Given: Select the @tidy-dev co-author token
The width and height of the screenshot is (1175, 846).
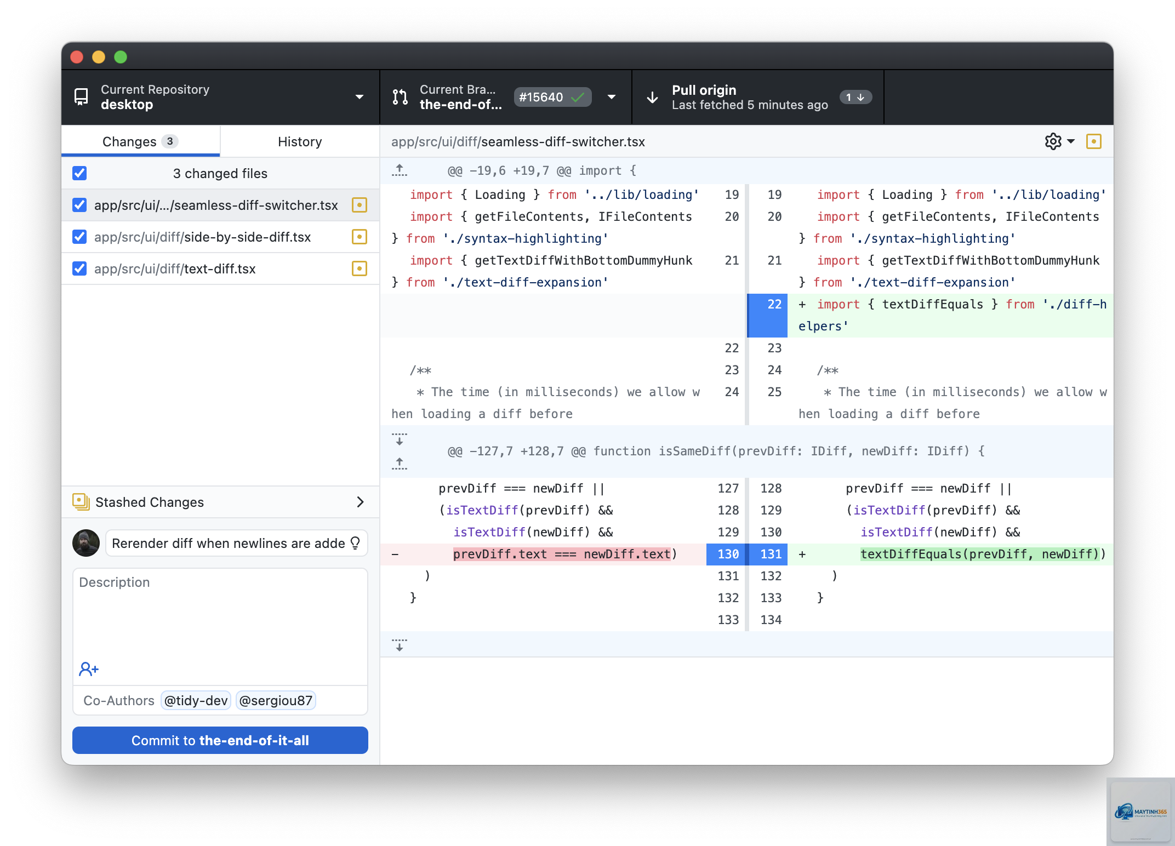Looking at the screenshot, I should coord(196,700).
